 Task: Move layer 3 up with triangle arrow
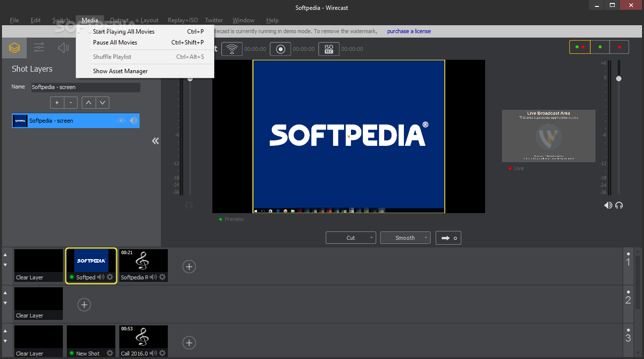(5, 331)
